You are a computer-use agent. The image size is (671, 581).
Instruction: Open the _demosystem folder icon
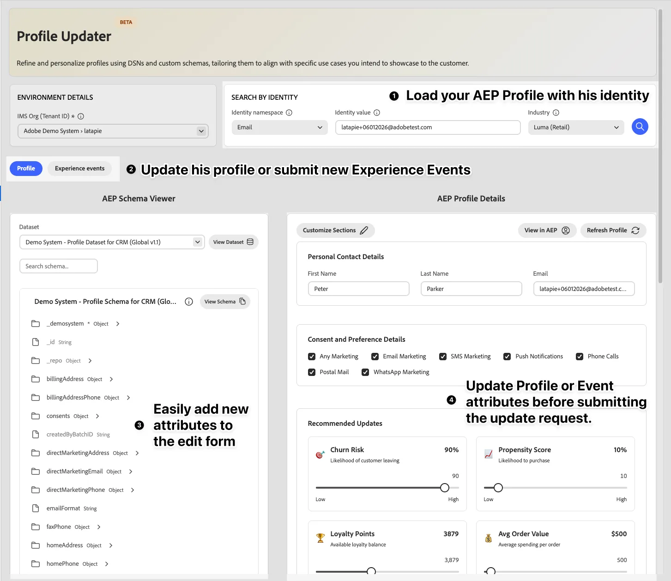[36, 324]
